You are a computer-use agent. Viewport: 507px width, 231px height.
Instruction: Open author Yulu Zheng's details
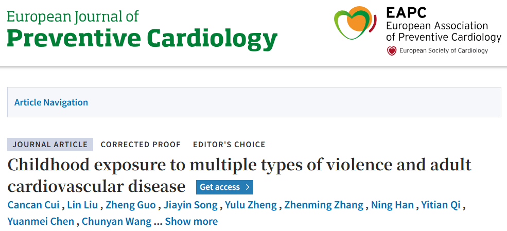(251, 205)
